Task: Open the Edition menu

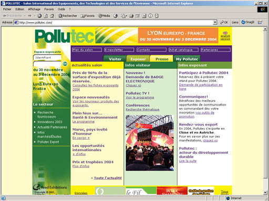Action: [19, 9]
